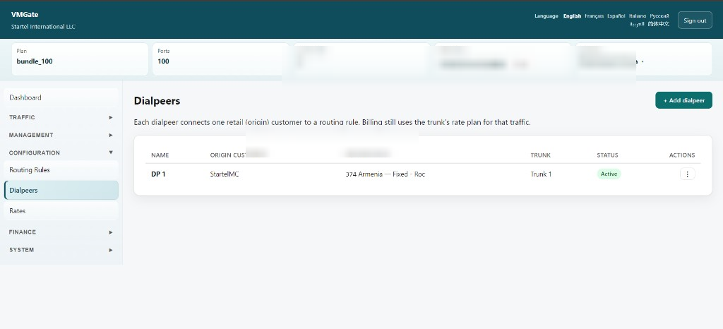Click the Trunk column header
This screenshot has height=329, width=723.
(540, 155)
